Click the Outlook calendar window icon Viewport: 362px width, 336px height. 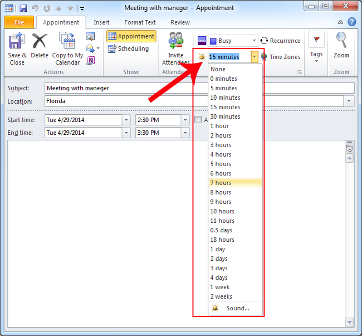pyautogui.click(x=9, y=8)
